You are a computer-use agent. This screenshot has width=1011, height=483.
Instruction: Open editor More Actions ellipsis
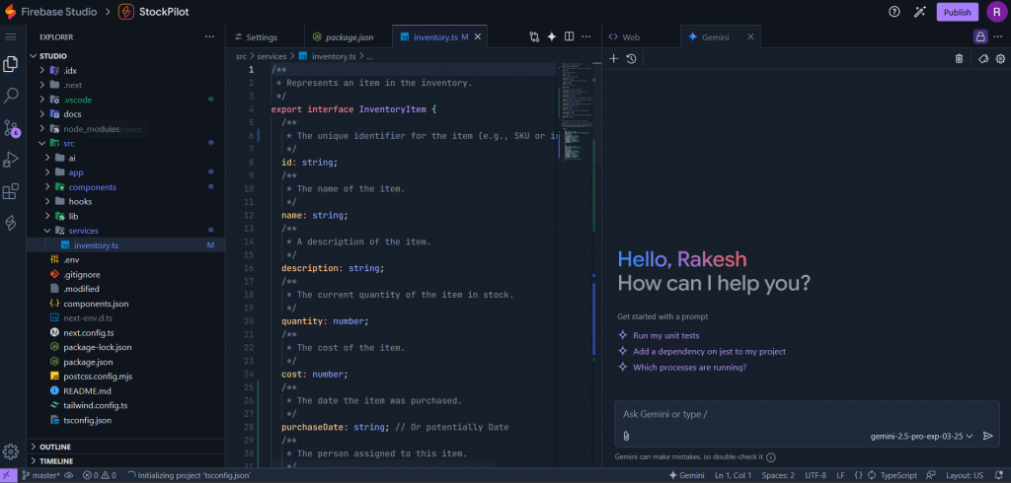pyautogui.click(x=586, y=36)
